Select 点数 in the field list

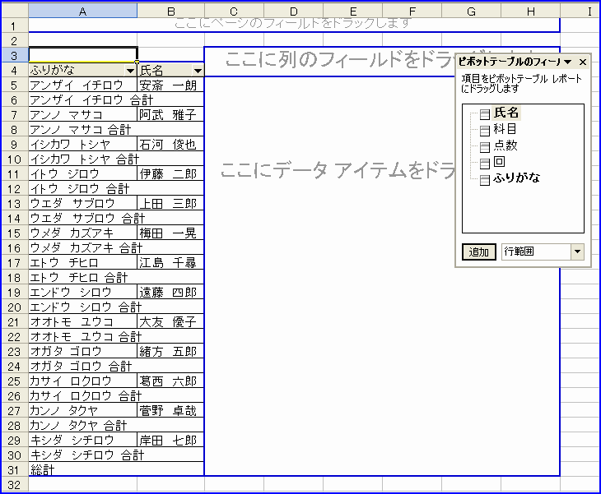click(x=505, y=145)
